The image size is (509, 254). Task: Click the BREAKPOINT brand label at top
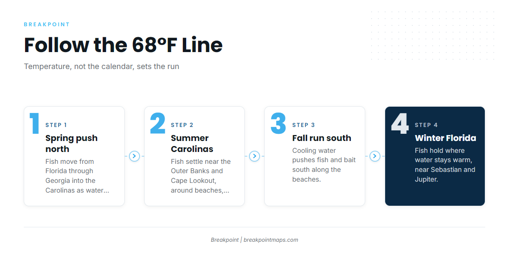[x=47, y=25]
